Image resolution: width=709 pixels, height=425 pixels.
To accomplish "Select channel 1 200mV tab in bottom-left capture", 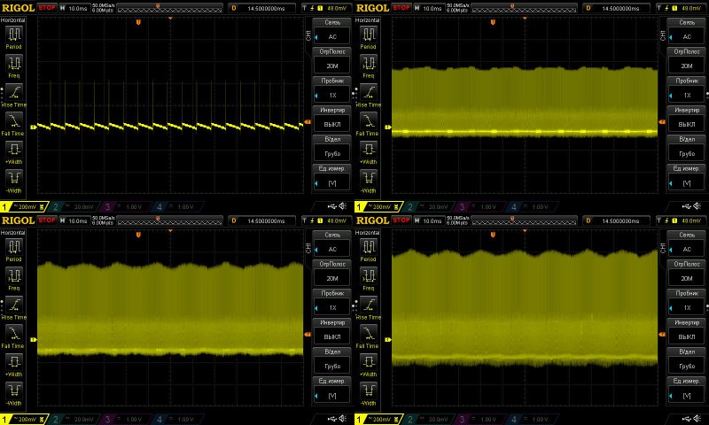I will [24, 419].
